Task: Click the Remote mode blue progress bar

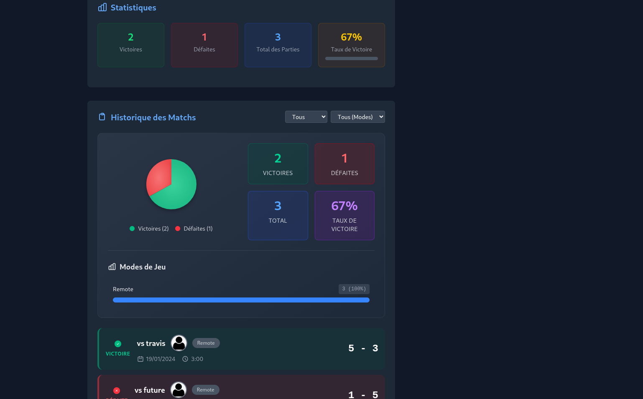Action: click(241, 300)
